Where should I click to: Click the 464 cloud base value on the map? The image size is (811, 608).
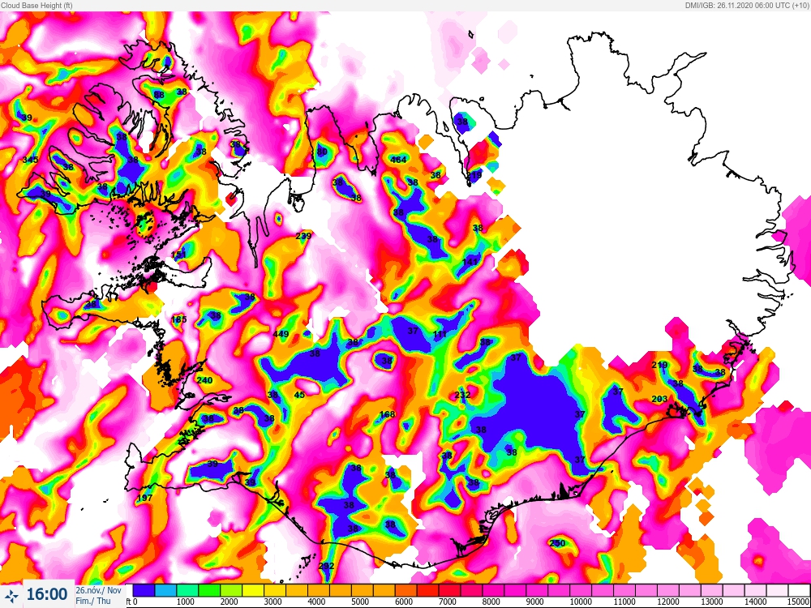(x=398, y=160)
